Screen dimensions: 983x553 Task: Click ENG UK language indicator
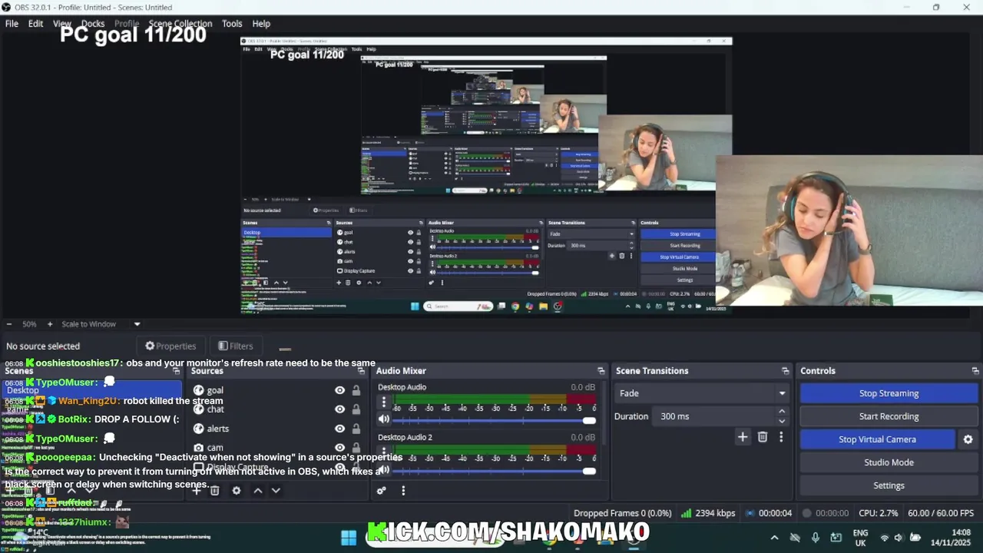click(860, 538)
